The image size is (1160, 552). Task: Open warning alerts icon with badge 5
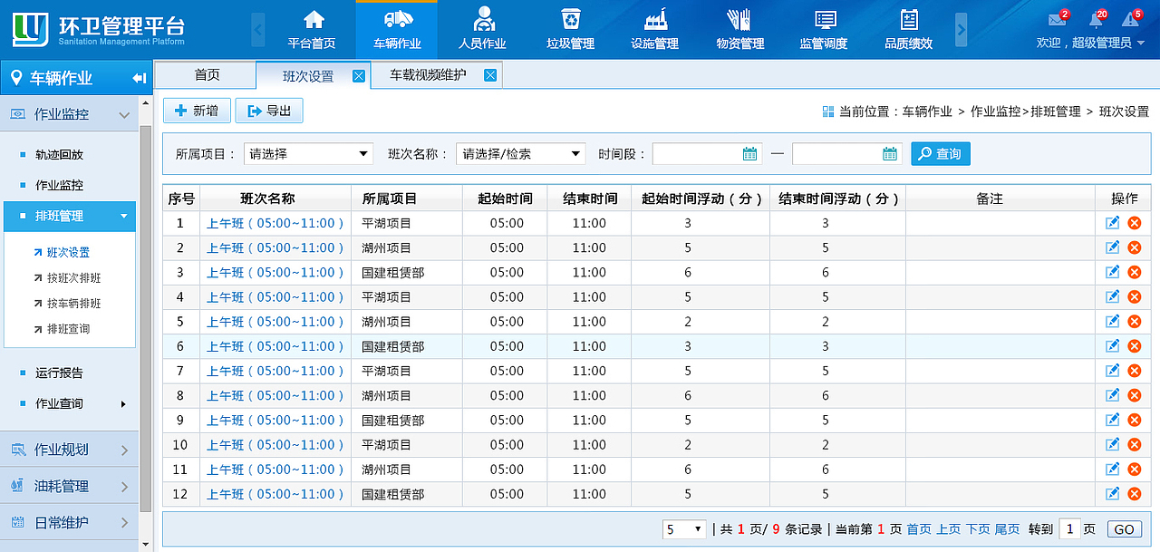coord(1130,19)
